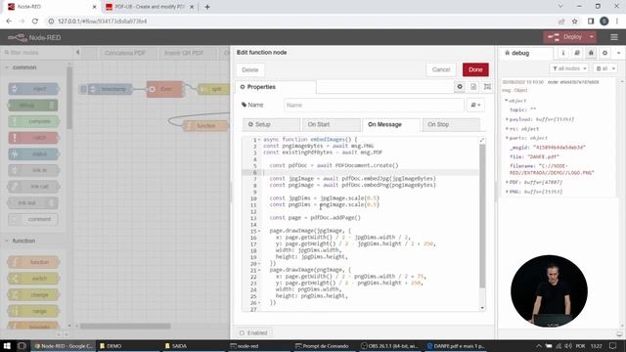
Task: Expand the PNG buffer entry
Action: 507,192
